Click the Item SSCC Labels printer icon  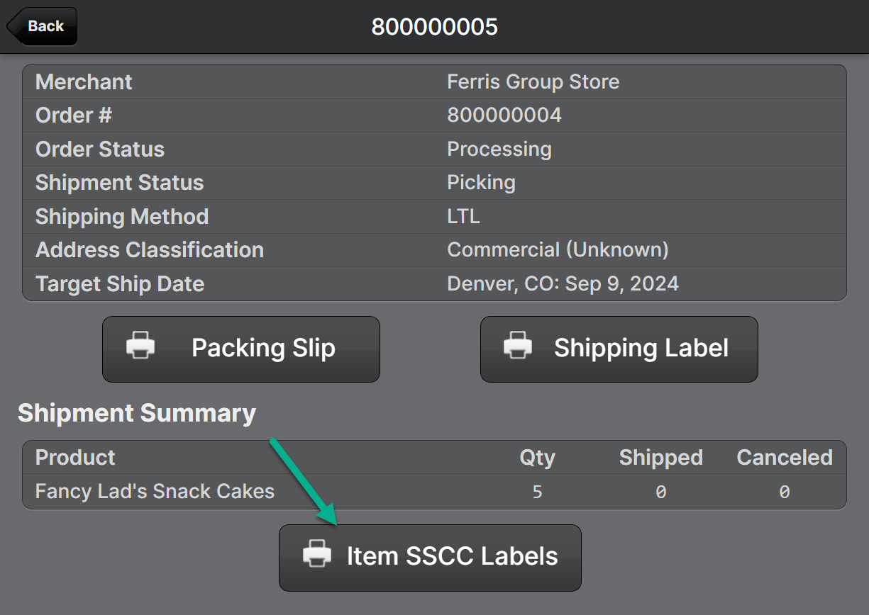[317, 555]
